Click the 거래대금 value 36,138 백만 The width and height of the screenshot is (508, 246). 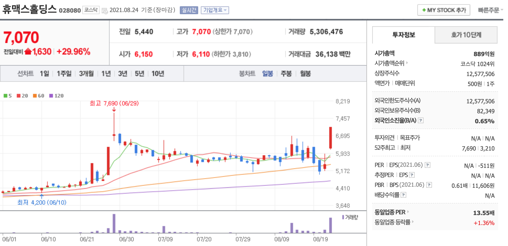[x=333, y=54]
